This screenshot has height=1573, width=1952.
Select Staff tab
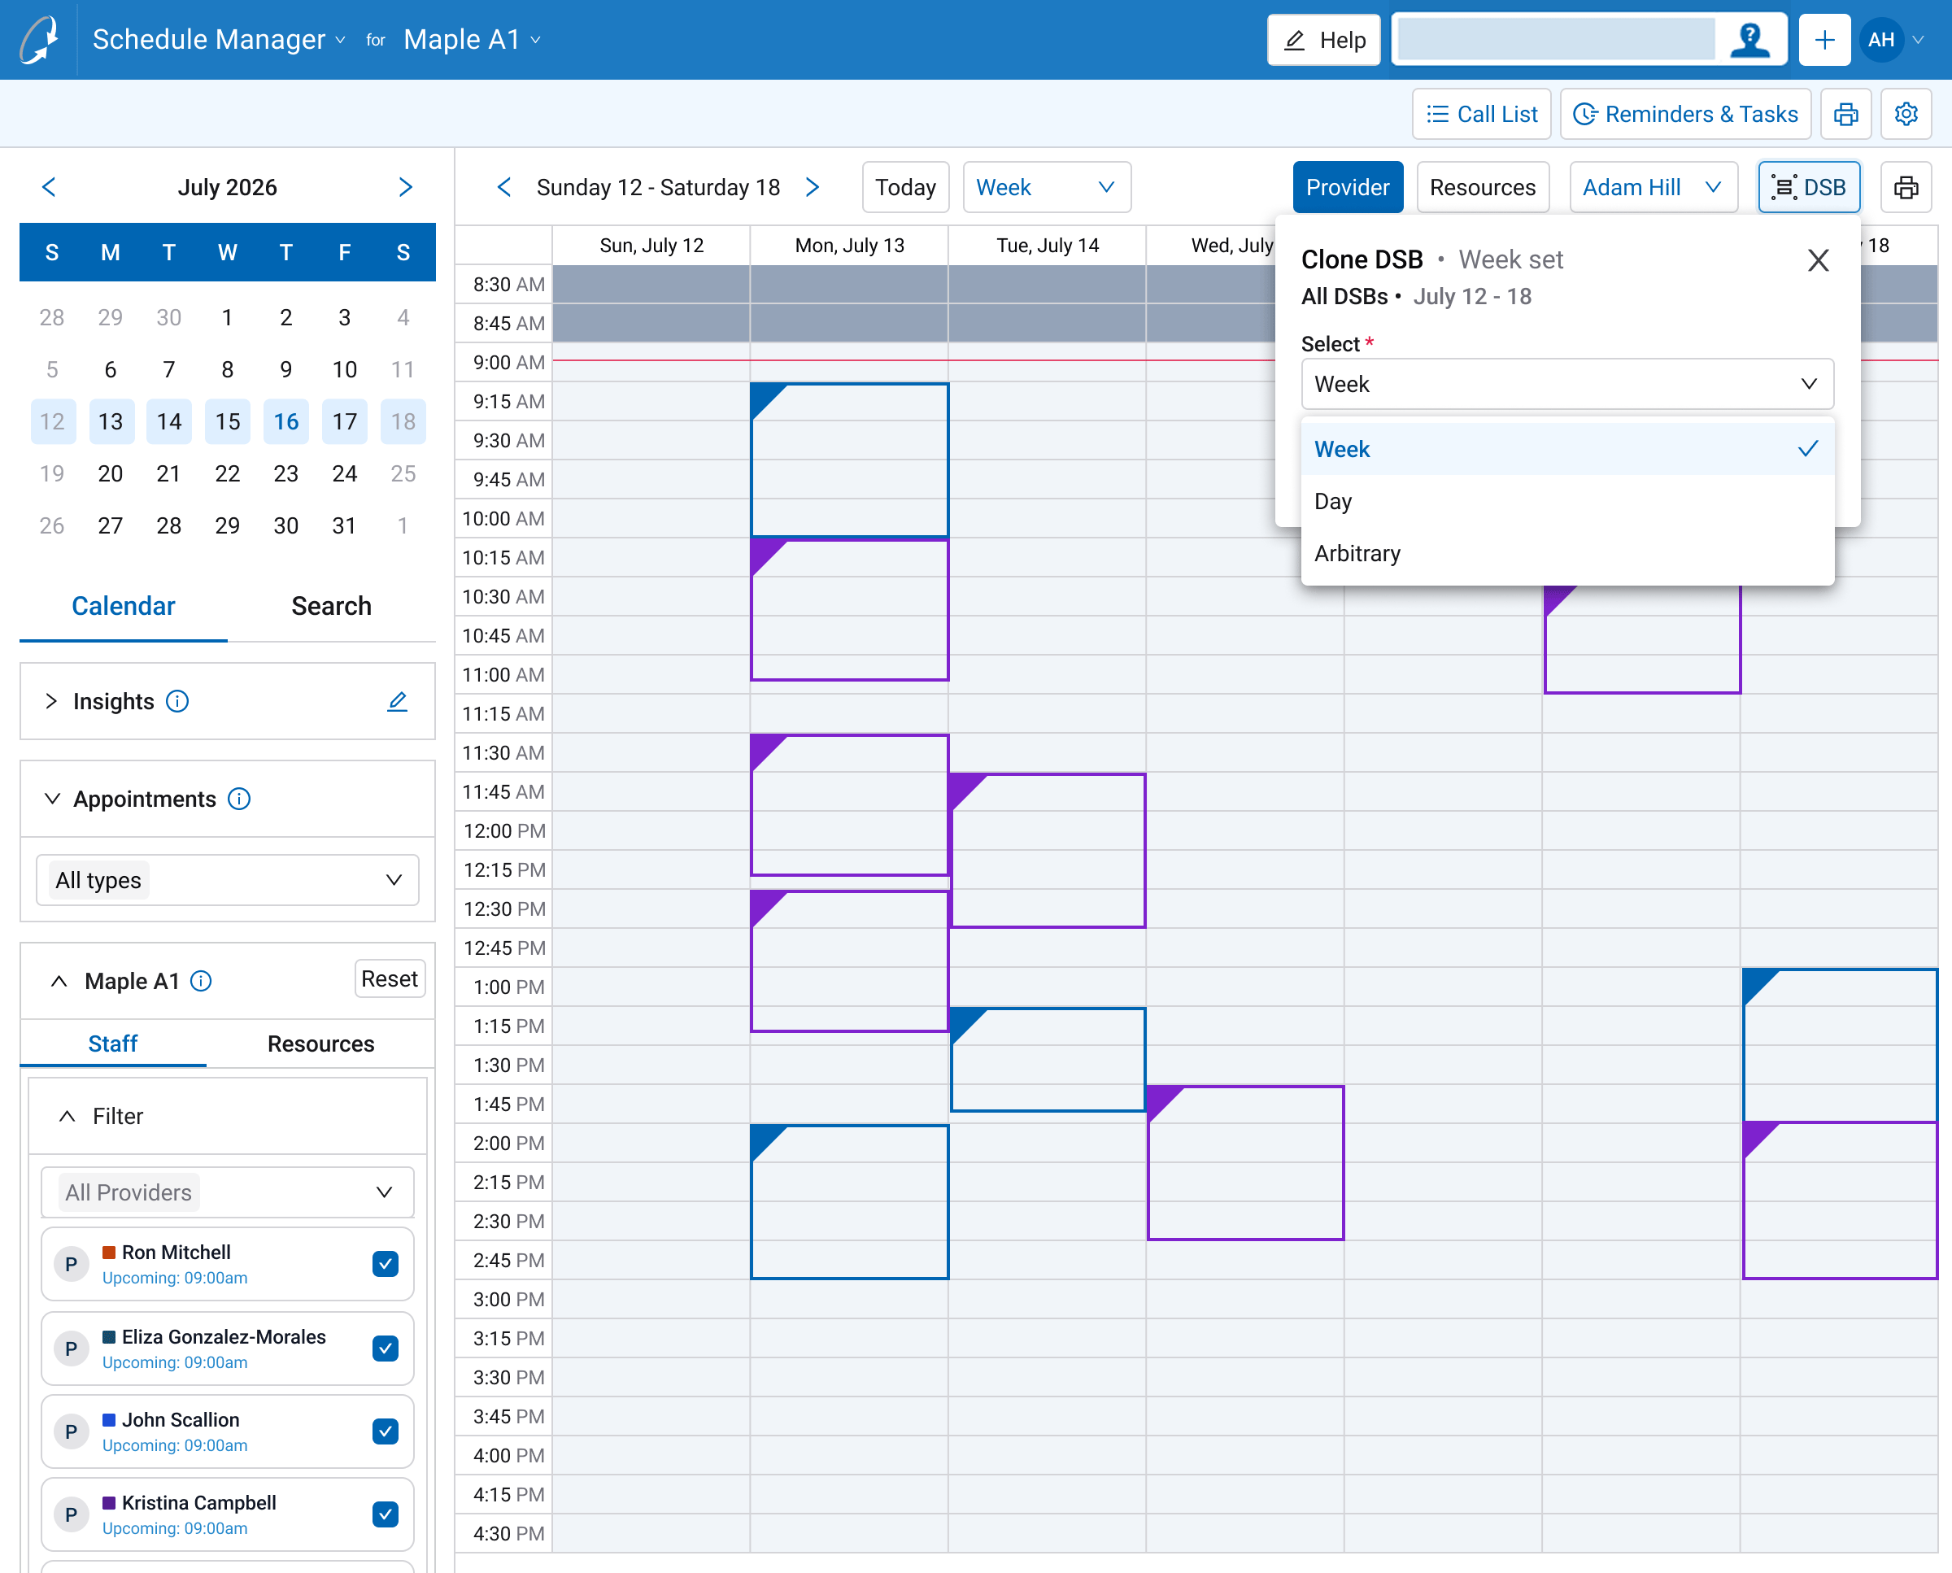[x=112, y=1044]
